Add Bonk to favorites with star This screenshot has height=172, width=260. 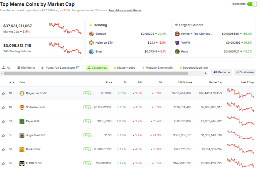pos(3,149)
